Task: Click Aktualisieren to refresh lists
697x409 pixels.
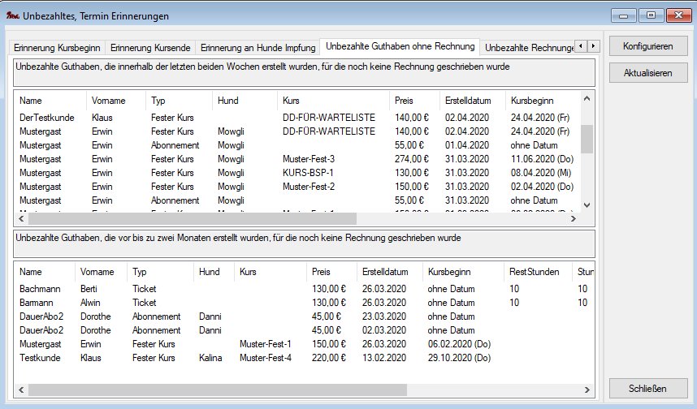Action: tap(647, 73)
